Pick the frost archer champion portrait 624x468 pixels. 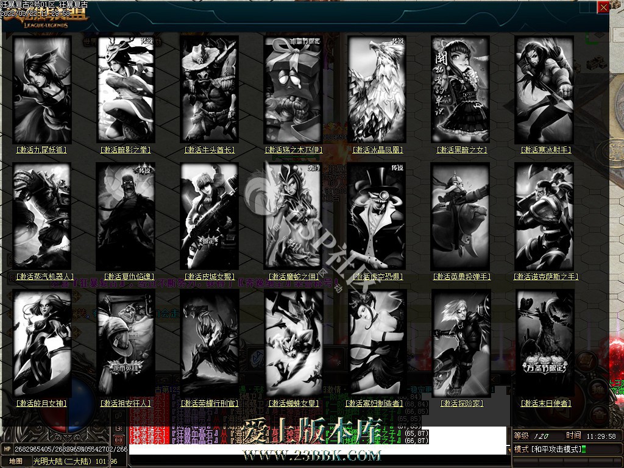click(x=544, y=90)
